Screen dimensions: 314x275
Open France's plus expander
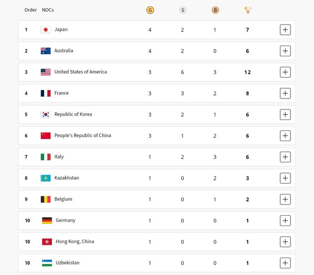point(285,93)
